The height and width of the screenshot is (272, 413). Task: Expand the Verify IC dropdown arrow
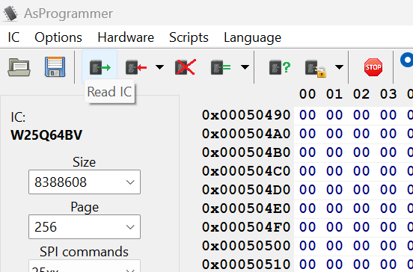pyautogui.click(x=245, y=67)
